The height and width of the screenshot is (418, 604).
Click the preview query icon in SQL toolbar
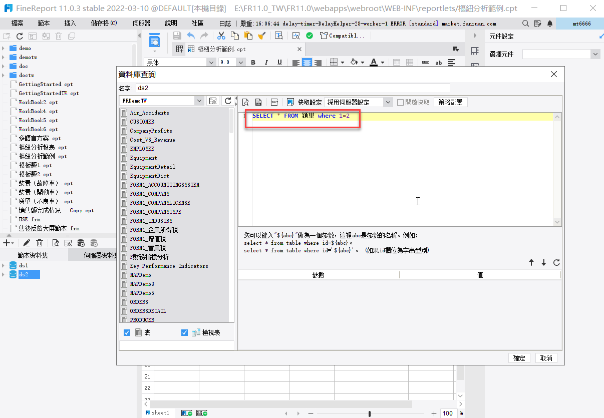246,102
